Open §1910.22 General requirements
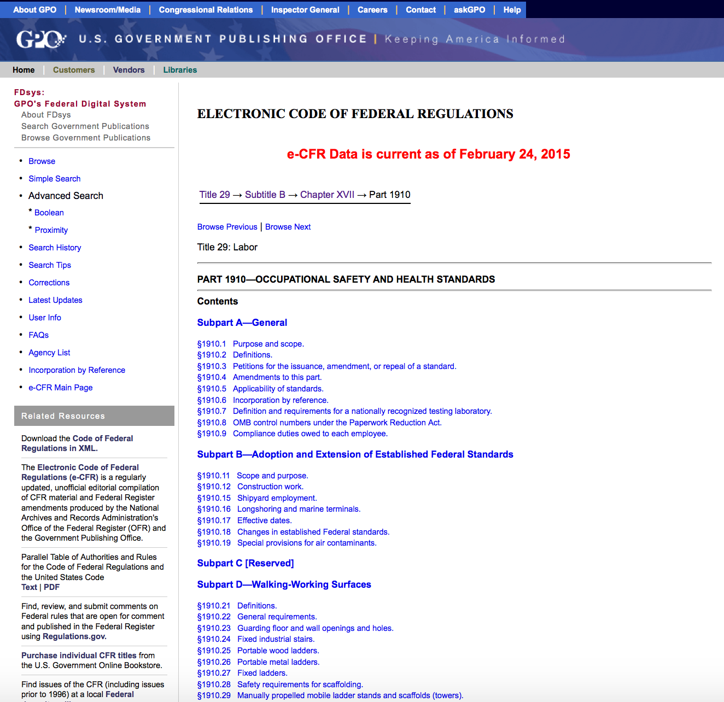This screenshot has height=702, width=724. tap(257, 617)
